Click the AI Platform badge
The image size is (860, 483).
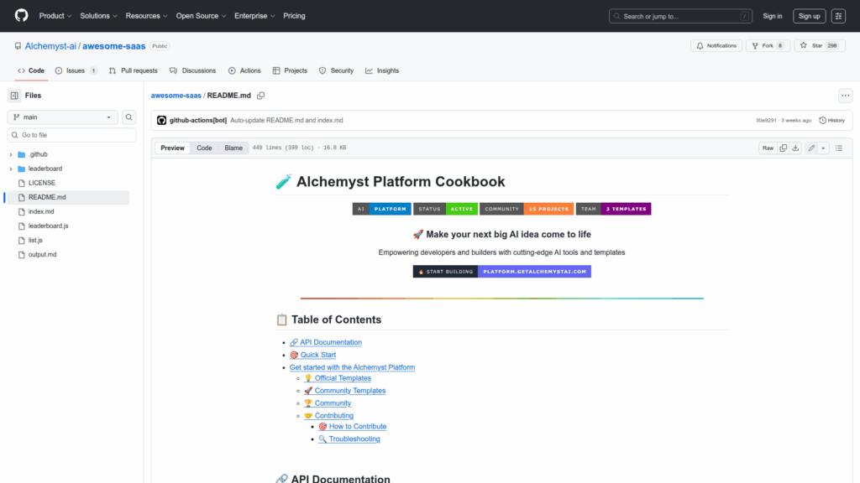pyautogui.click(x=382, y=209)
